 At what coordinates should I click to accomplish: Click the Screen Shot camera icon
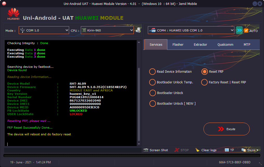click(146, 150)
